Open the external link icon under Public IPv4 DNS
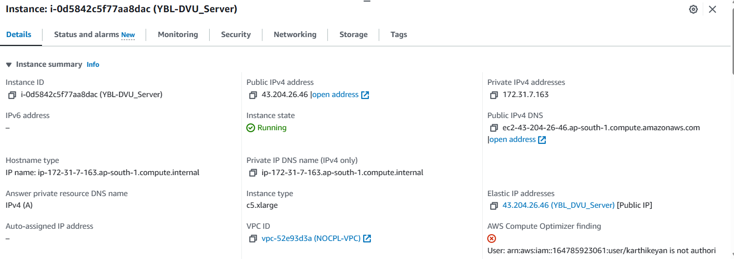 click(542, 140)
